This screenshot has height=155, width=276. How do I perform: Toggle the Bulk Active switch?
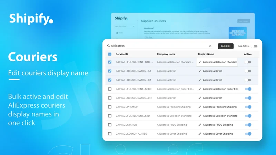click(x=255, y=46)
